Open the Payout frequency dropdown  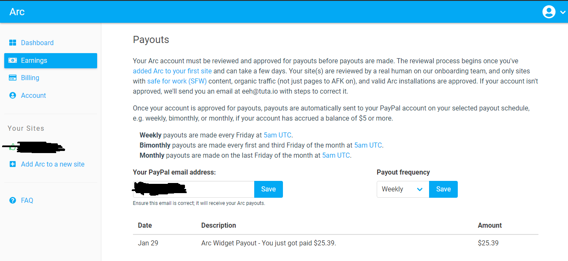[x=402, y=189]
